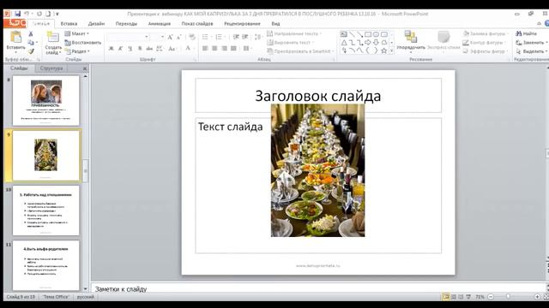Click the Clear formatting icon
The width and height of the screenshot is (549, 308).
(192, 37)
